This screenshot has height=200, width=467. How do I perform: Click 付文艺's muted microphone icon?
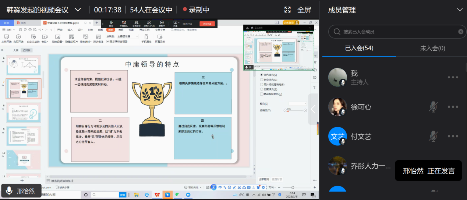coord(434,136)
